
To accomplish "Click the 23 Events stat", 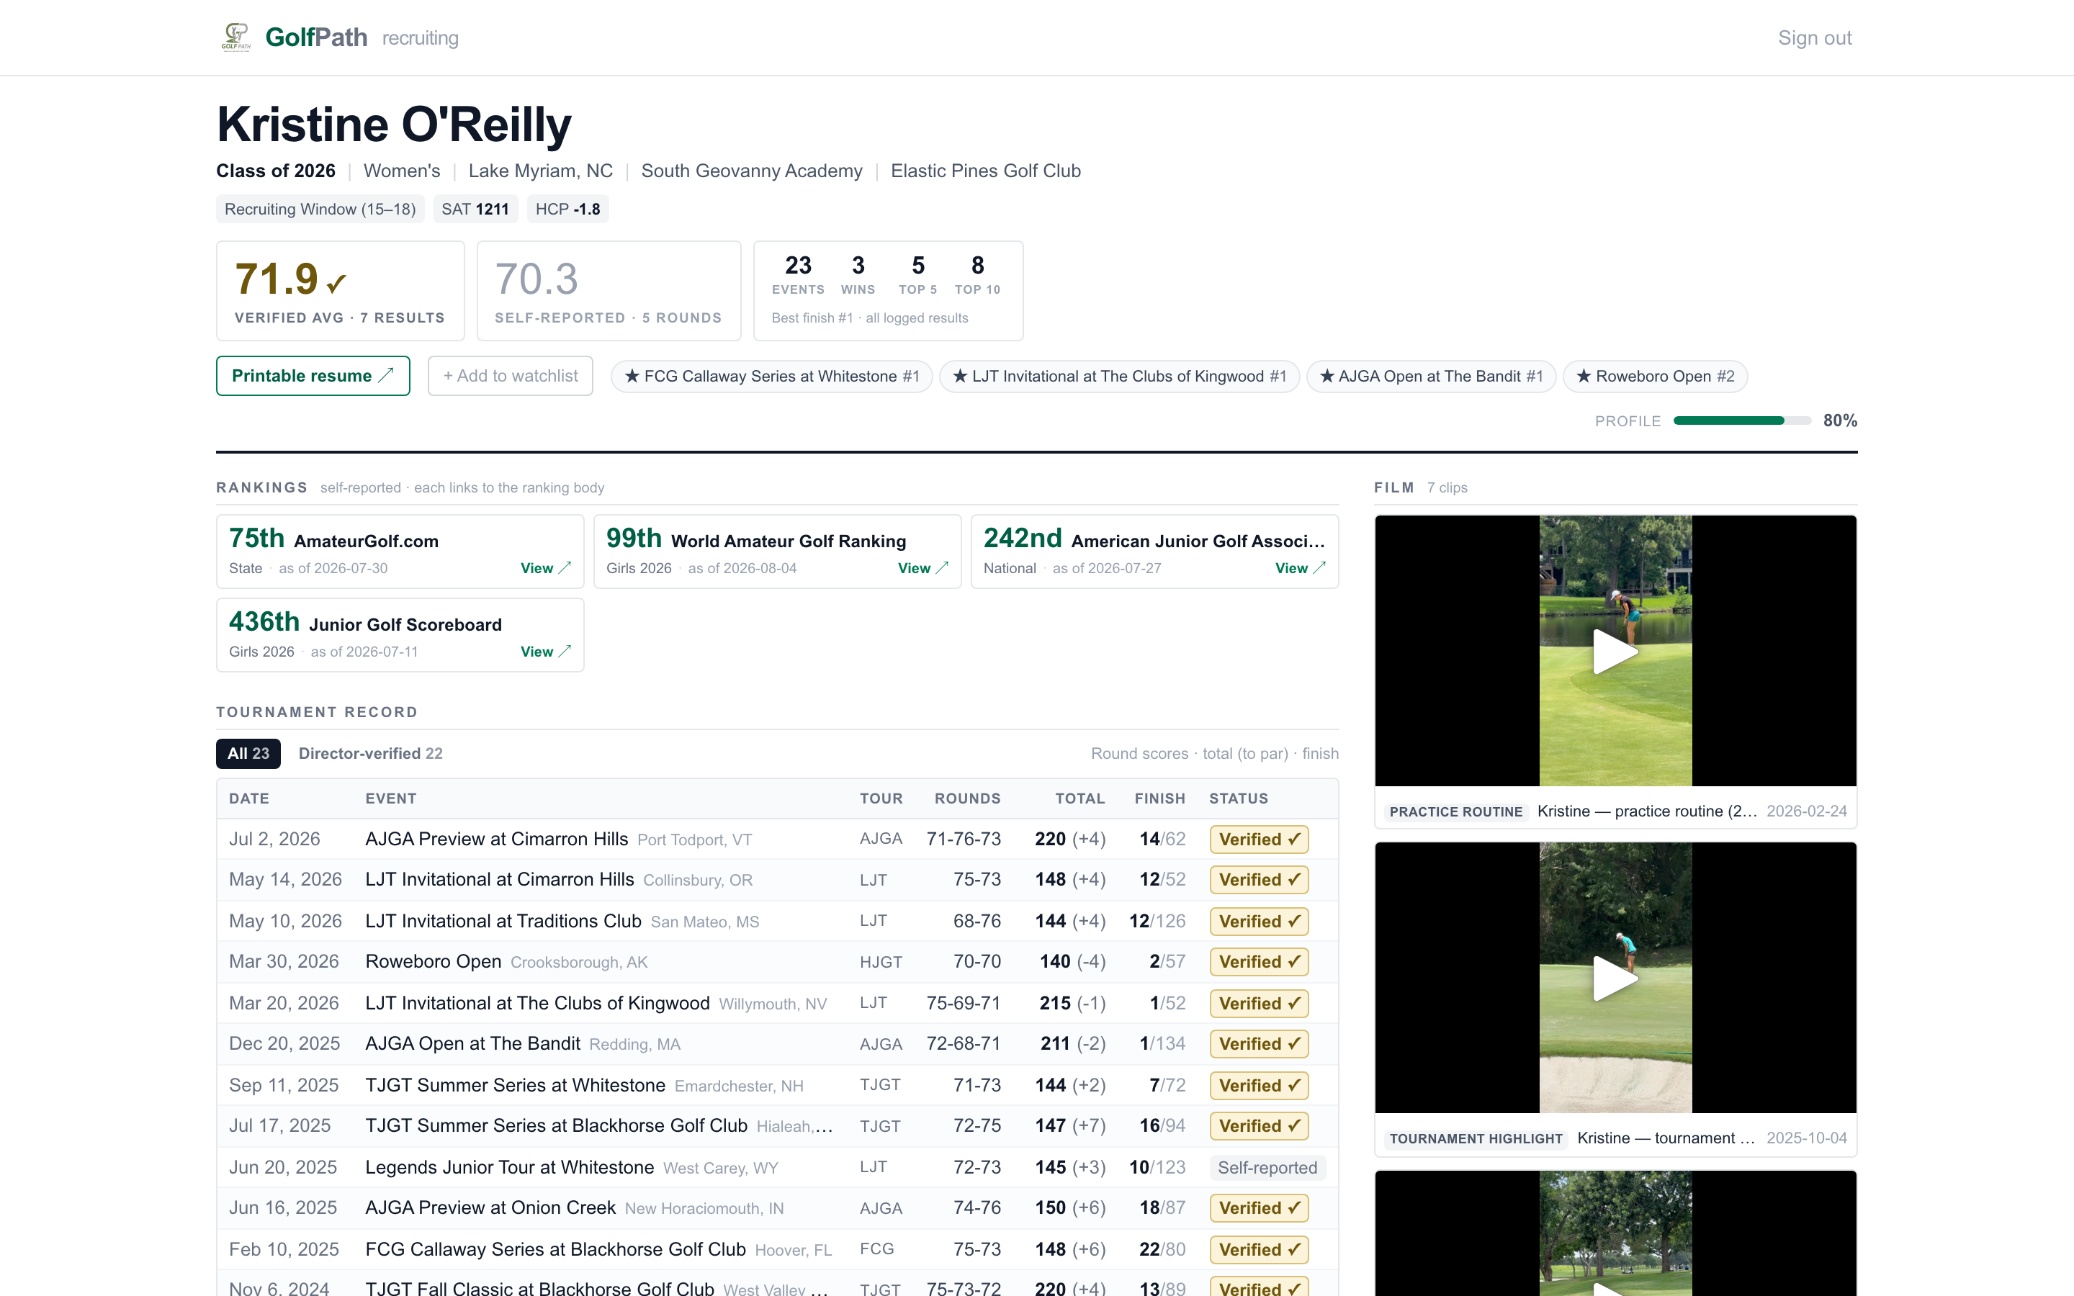I will (x=798, y=274).
